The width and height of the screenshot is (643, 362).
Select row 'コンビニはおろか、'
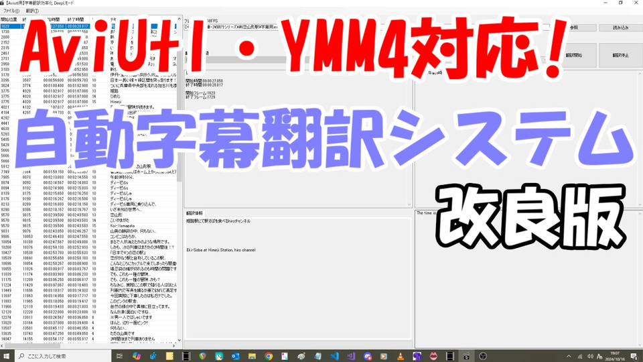tap(89, 237)
